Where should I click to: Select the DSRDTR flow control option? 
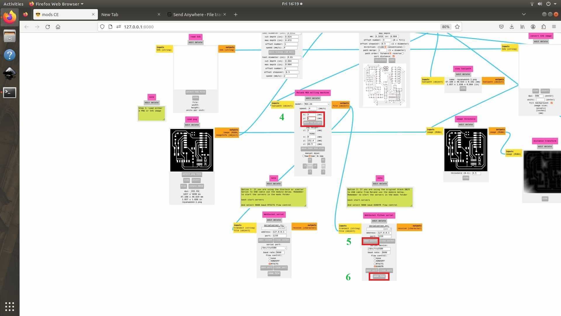(x=375, y=267)
